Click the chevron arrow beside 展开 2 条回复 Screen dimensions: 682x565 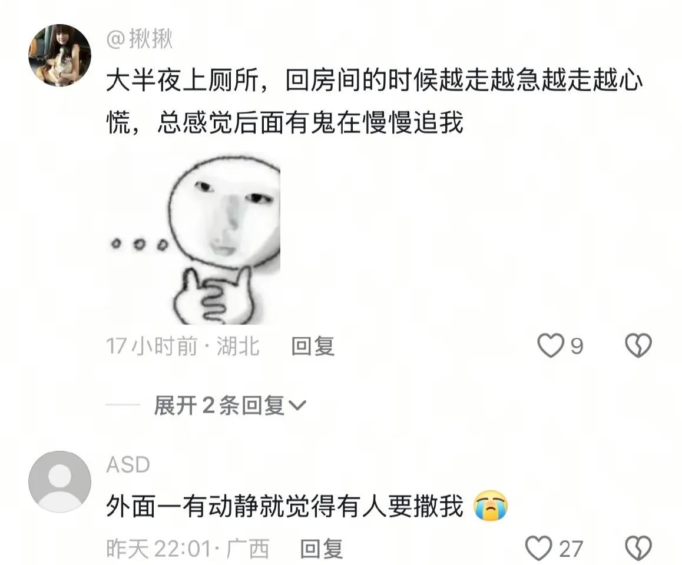[x=297, y=406]
